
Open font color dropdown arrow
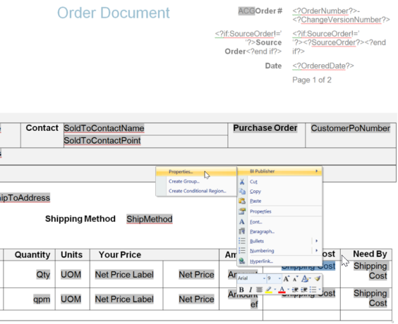tap(288, 289)
